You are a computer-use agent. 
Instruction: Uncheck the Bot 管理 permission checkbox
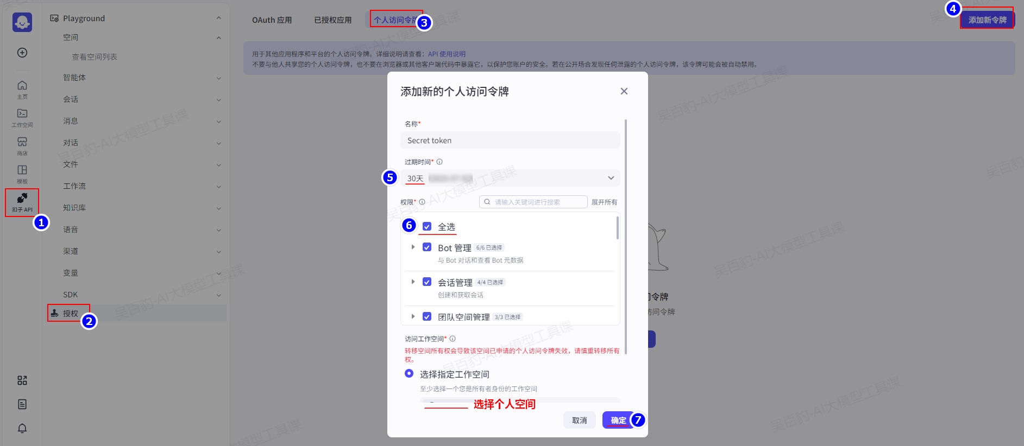(427, 247)
